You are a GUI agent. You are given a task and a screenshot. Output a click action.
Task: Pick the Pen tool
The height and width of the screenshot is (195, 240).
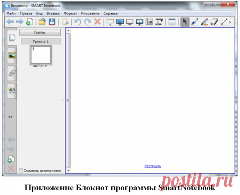pyautogui.click(x=195, y=22)
